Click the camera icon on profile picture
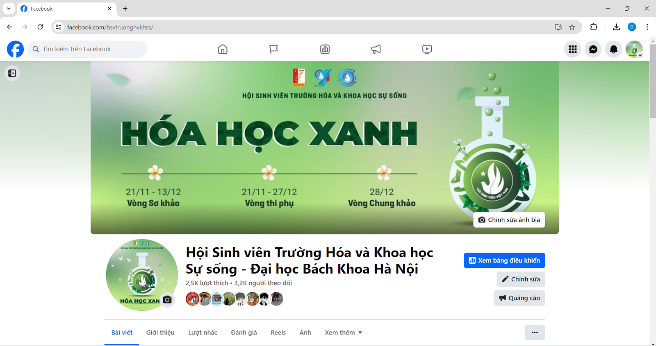This screenshot has width=656, height=346. coord(167,300)
